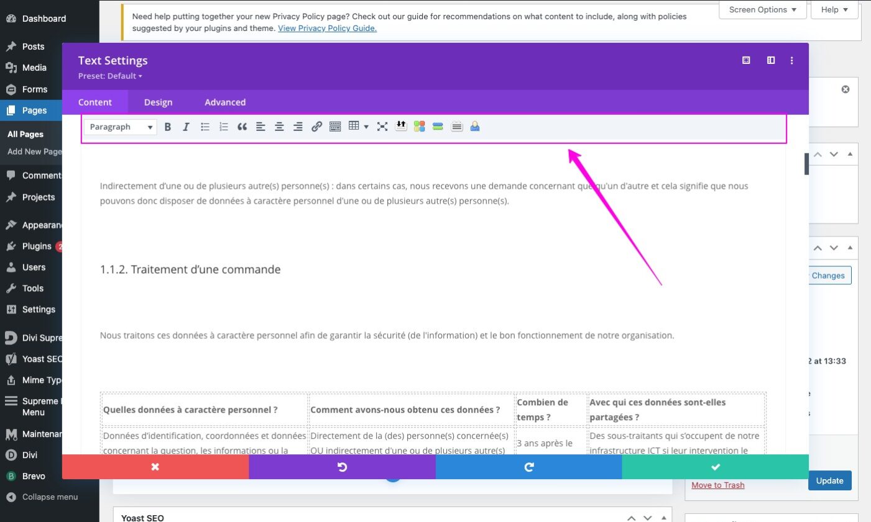This screenshot has width=871, height=522.
Task: Toggle the toolbar toggle (kitchen sink) icon
Action: pyautogui.click(x=335, y=127)
